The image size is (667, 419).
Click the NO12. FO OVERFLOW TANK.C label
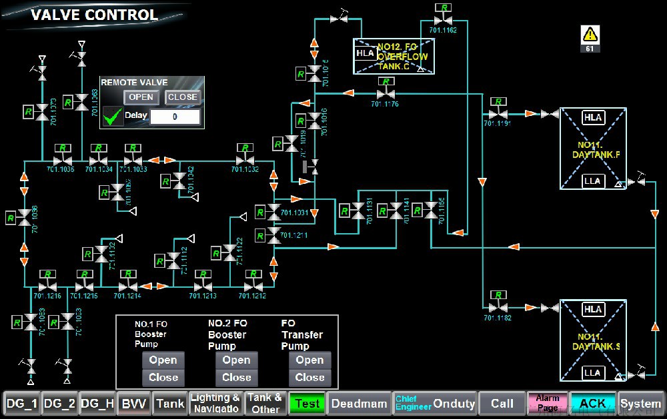coord(402,57)
